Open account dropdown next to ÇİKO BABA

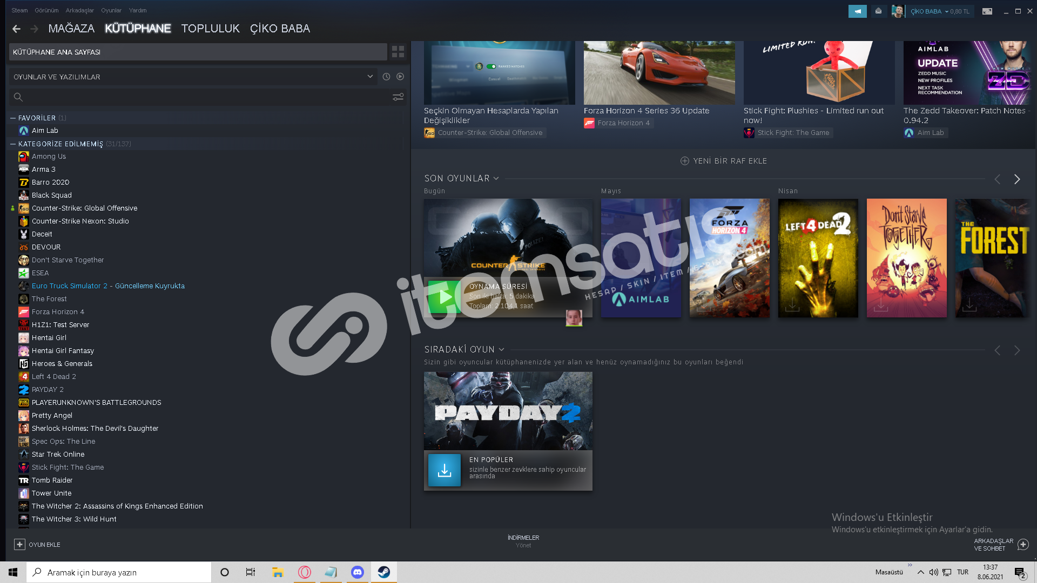tap(947, 11)
